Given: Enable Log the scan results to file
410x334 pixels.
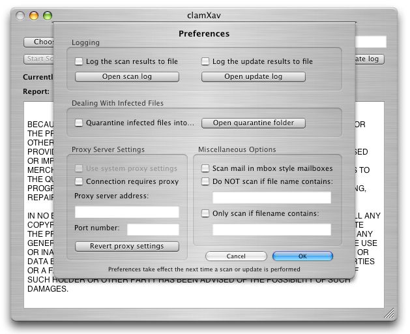Looking at the screenshot, I should click(x=80, y=62).
